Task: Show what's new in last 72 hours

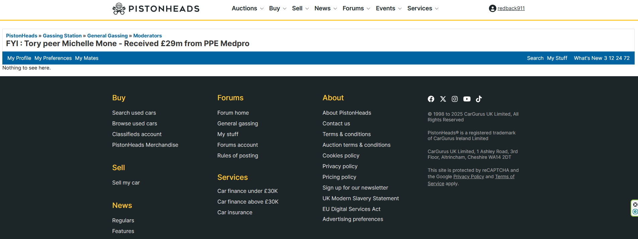Action: pos(627,58)
